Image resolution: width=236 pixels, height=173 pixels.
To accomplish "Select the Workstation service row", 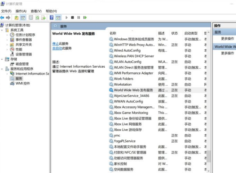I will pos(123,85).
